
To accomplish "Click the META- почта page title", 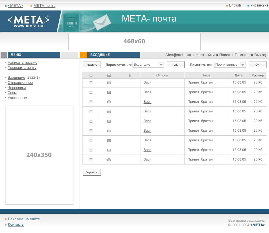I will (149, 19).
